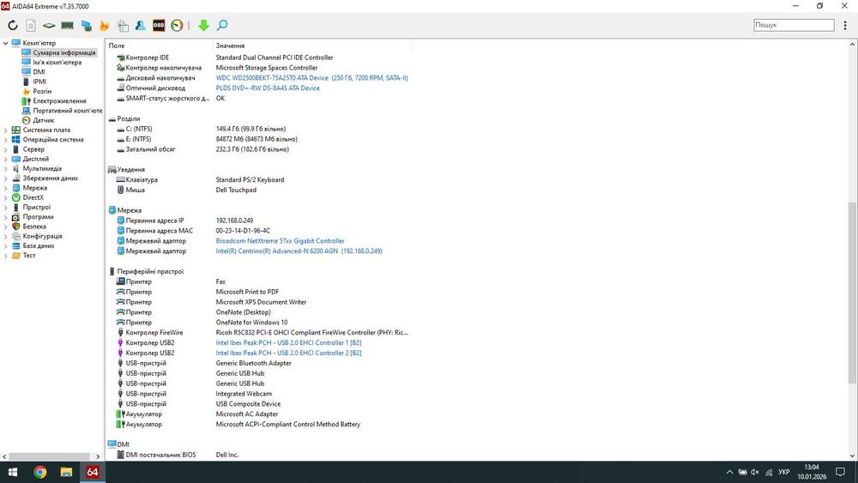
Task: Select Ім'я комп'ютера tree item
Action: 57,63
